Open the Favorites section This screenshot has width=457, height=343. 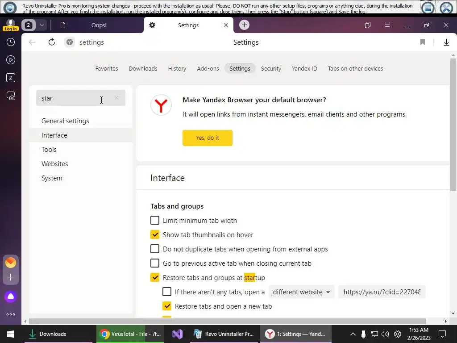click(107, 68)
